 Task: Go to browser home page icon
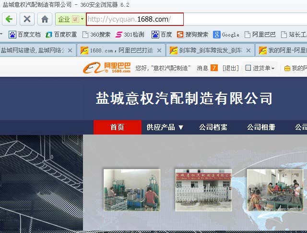(45, 19)
